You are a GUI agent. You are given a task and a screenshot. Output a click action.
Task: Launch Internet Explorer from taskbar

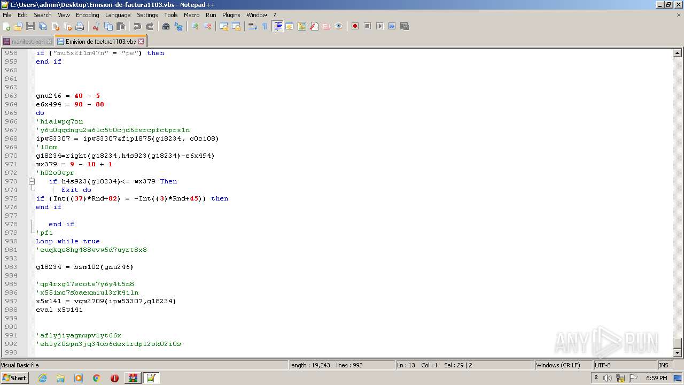[x=42, y=378]
